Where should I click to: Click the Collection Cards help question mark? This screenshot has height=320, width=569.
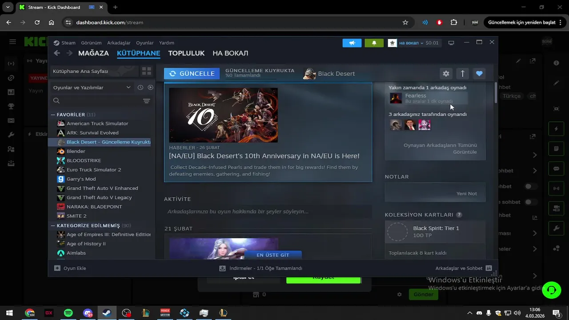(x=459, y=215)
